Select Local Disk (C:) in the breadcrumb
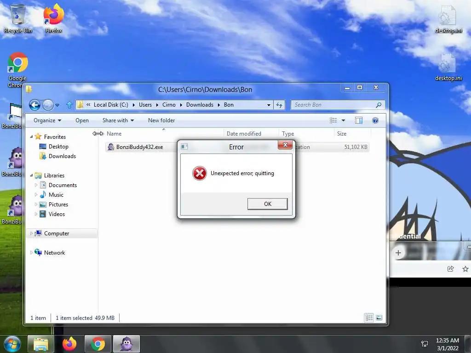Image resolution: width=471 pixels, height=353 pixels. (111, 105)
